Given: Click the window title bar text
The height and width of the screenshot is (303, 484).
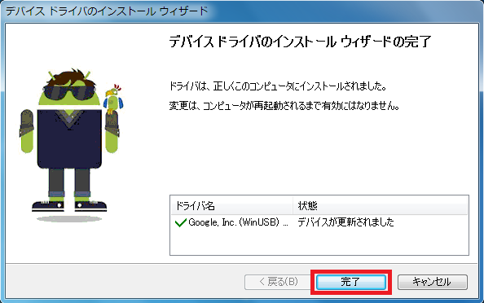Looking at the screenshot, I should pyautogui.click(x=107, y=11).
